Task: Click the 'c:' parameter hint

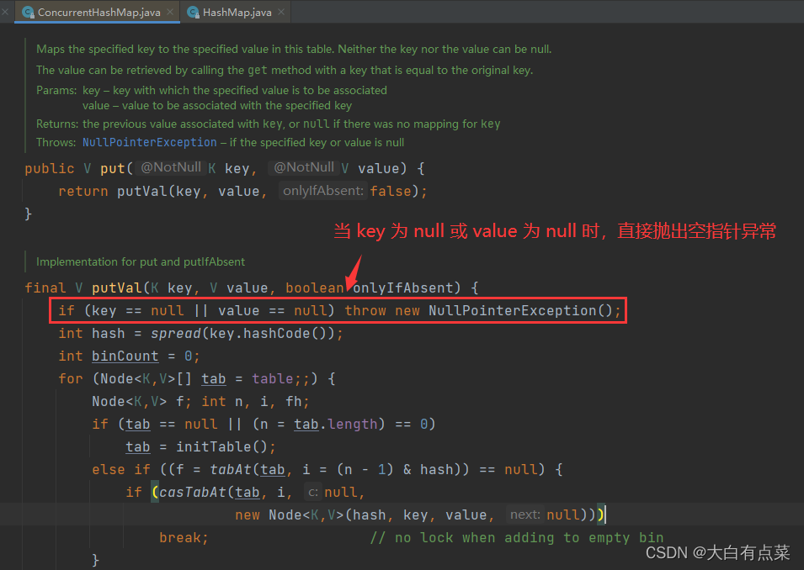Action: pos(313,492)
